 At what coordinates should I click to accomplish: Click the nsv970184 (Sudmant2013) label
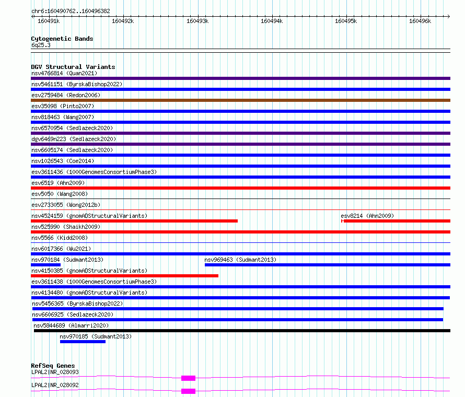click(67, 260)
